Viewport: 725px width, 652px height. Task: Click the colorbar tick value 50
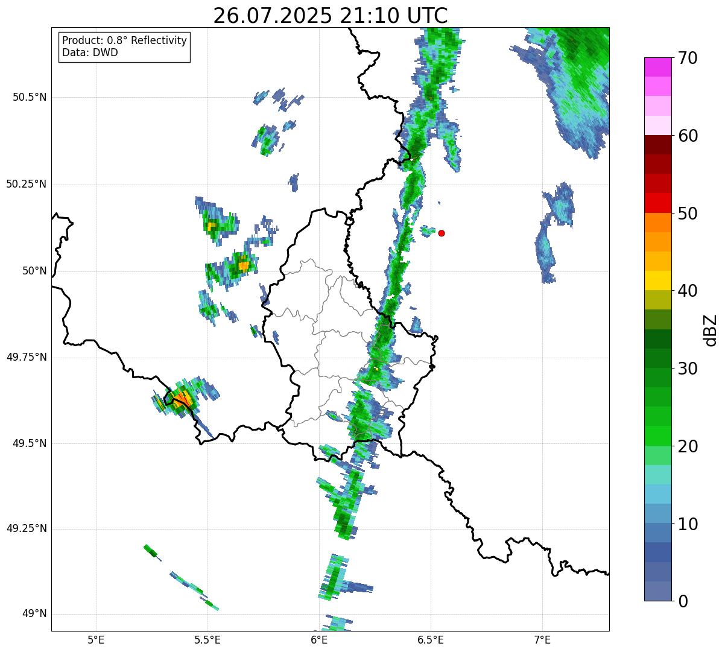[688, 214]
